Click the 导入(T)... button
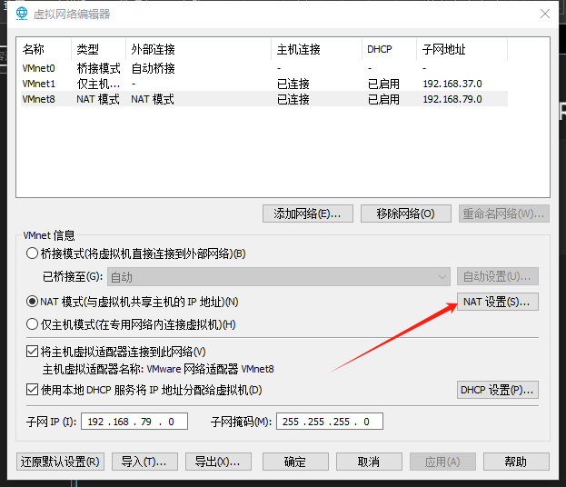 click(144, 462)
